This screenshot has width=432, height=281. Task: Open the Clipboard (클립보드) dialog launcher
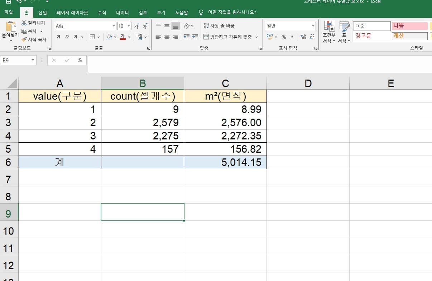click(x=49, y=48)
